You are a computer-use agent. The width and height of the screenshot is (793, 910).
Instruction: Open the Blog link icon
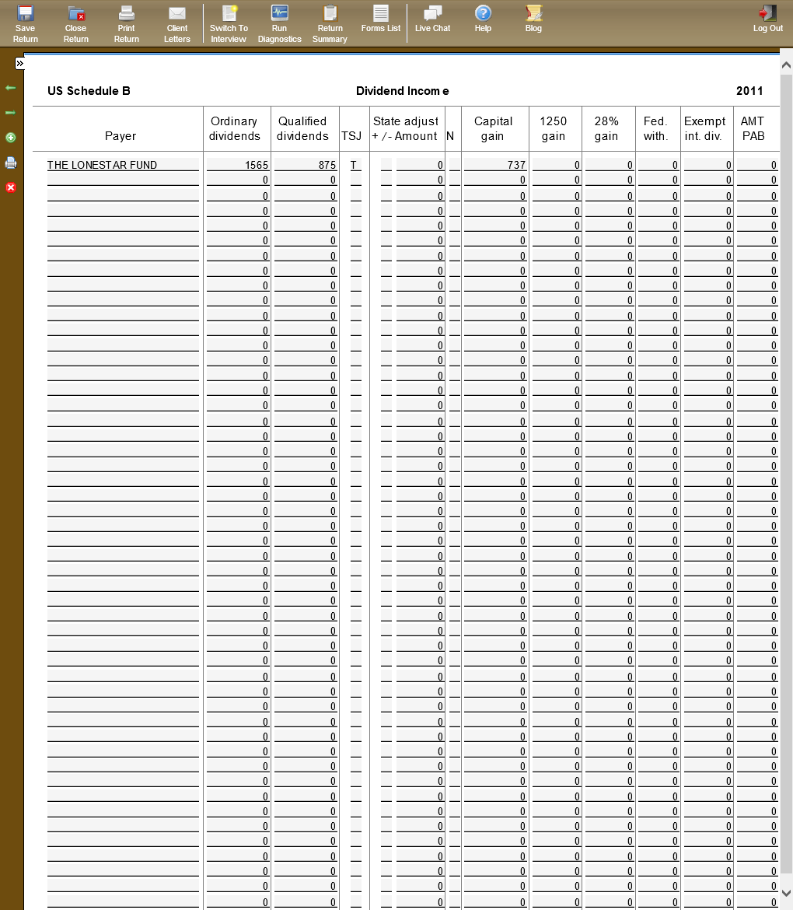[533, 19]
